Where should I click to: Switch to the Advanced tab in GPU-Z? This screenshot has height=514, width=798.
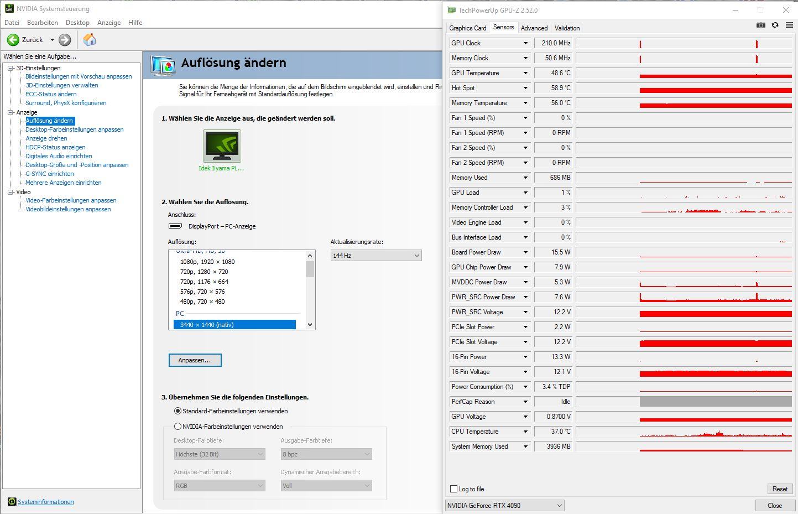point(534,28)
